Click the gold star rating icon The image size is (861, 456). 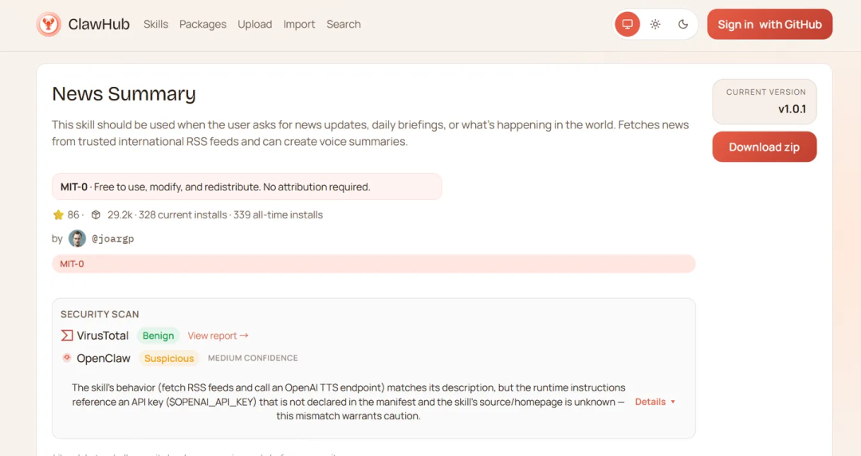tap(58, 214)
